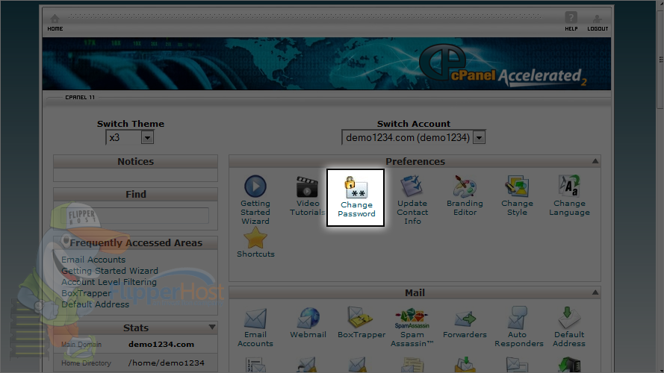
Task: Open Video Tutorials clapperboard icon
Action: click(308, 187)
